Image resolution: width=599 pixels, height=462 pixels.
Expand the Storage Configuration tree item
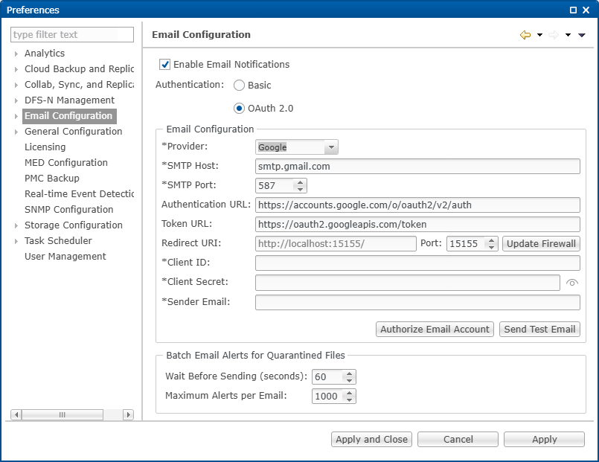(x=16, y=225)
